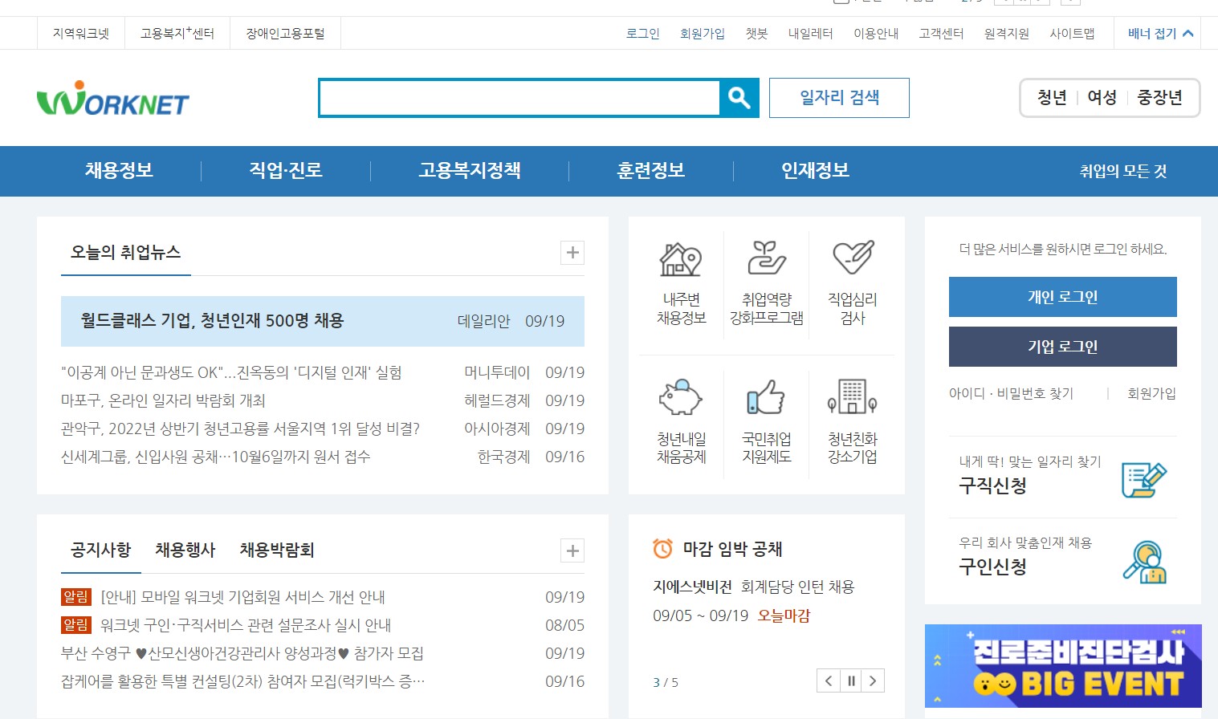Image resolution: width=1218 pixels, height=719 pixels.
Task: Open the 훈련정보 menu
Action: [650, 170]
